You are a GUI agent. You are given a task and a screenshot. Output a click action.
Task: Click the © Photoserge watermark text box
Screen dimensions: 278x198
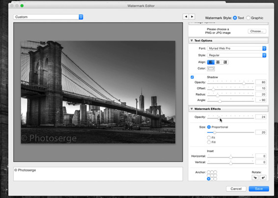pos(98,174)
